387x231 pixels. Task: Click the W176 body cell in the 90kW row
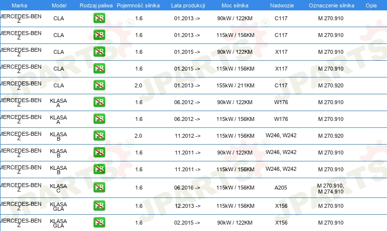281,102
